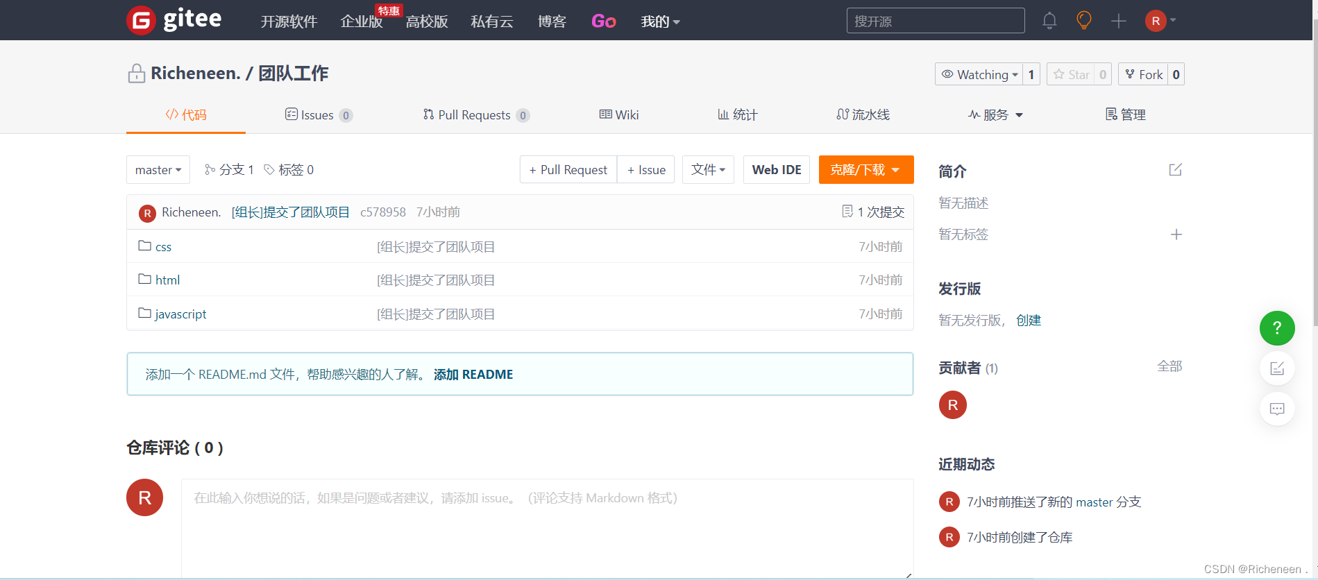Open the green help question button

[x=1277, y=328]
